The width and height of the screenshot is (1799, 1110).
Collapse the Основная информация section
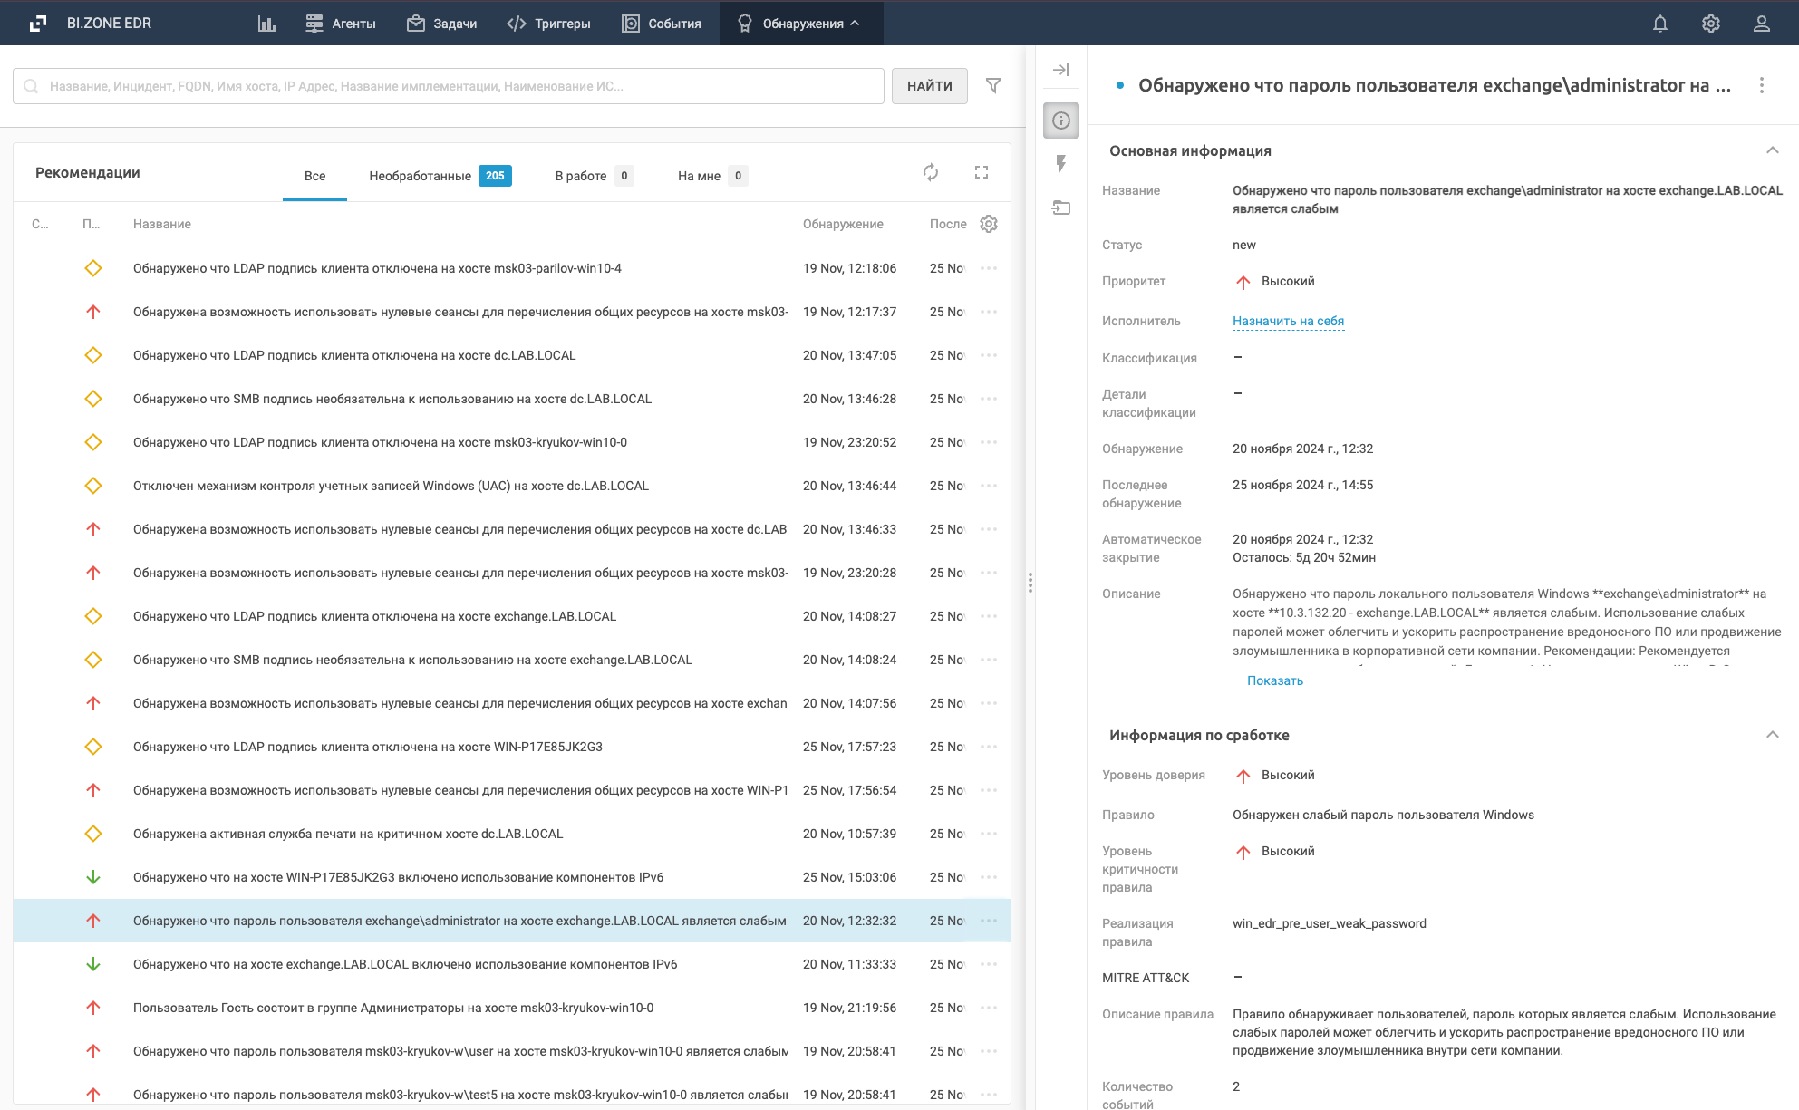(x=1772, y=150)
